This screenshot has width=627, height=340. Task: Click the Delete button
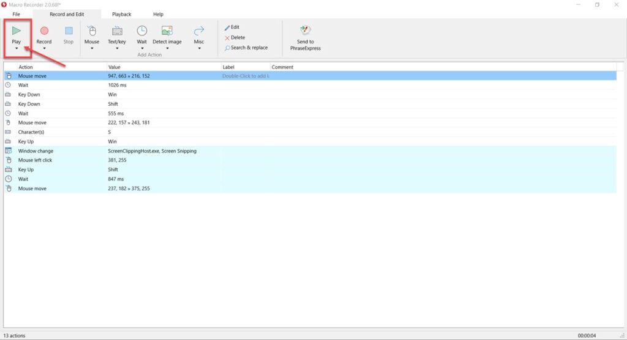click(x=238, y=37)
